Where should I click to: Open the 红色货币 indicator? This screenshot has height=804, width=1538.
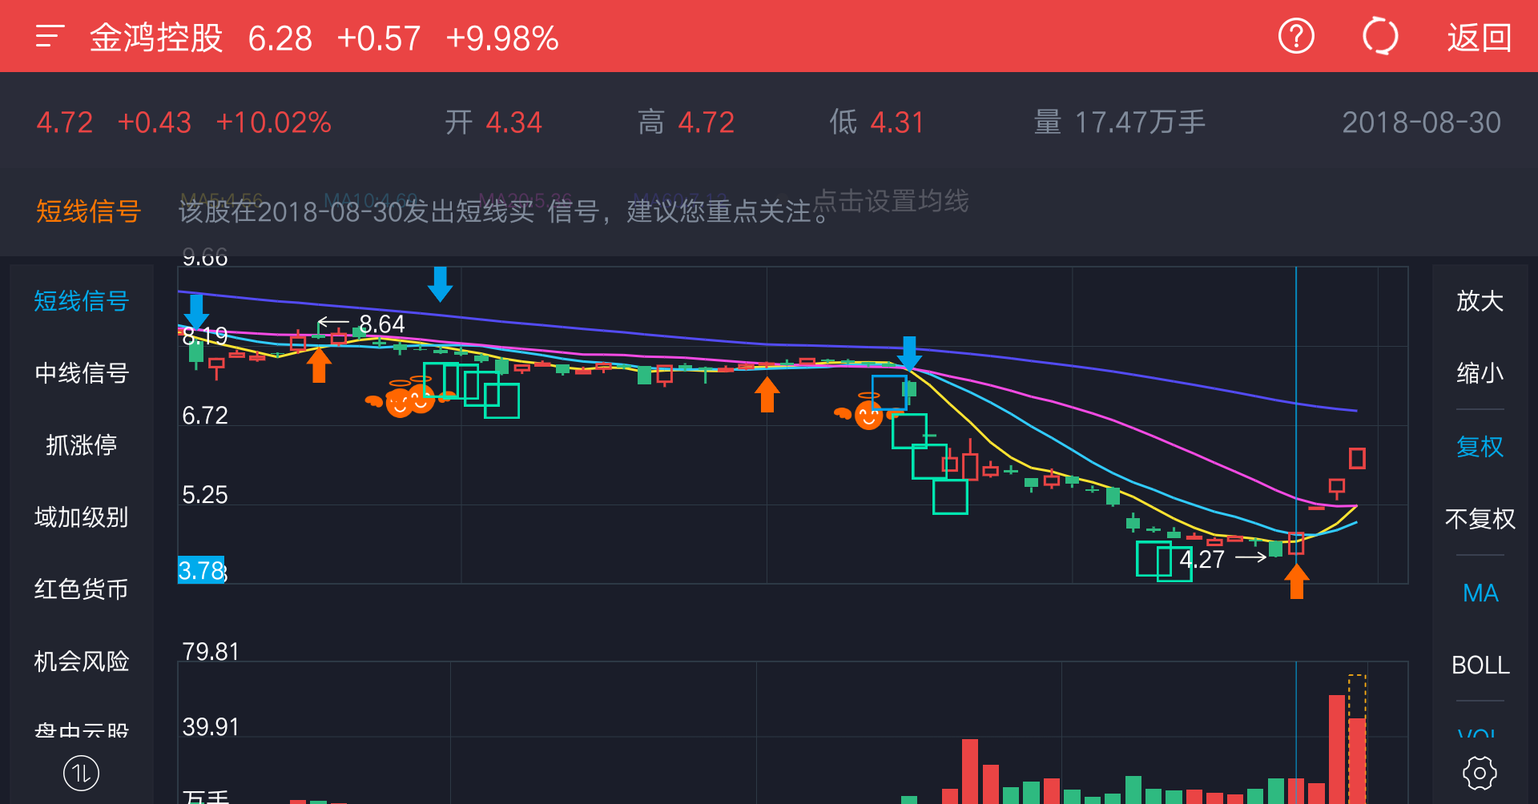[81, 589]
